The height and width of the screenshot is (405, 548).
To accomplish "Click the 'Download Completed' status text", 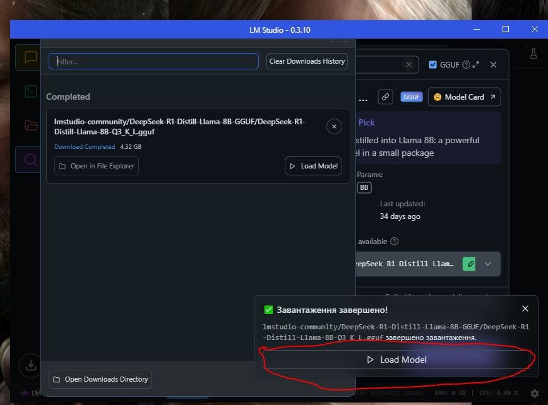I will [85, 146].
